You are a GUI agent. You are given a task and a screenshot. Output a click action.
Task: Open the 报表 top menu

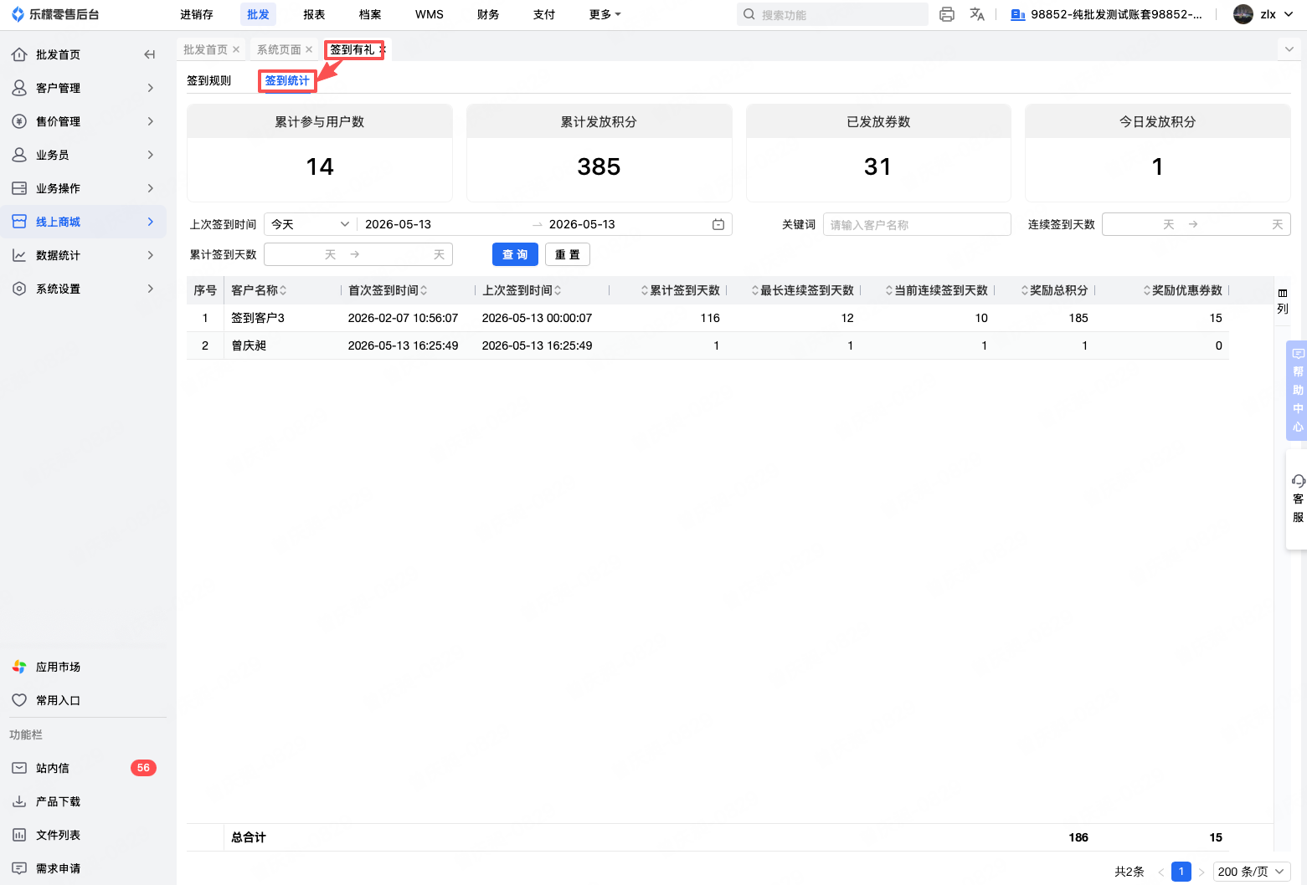pos(314,14)
